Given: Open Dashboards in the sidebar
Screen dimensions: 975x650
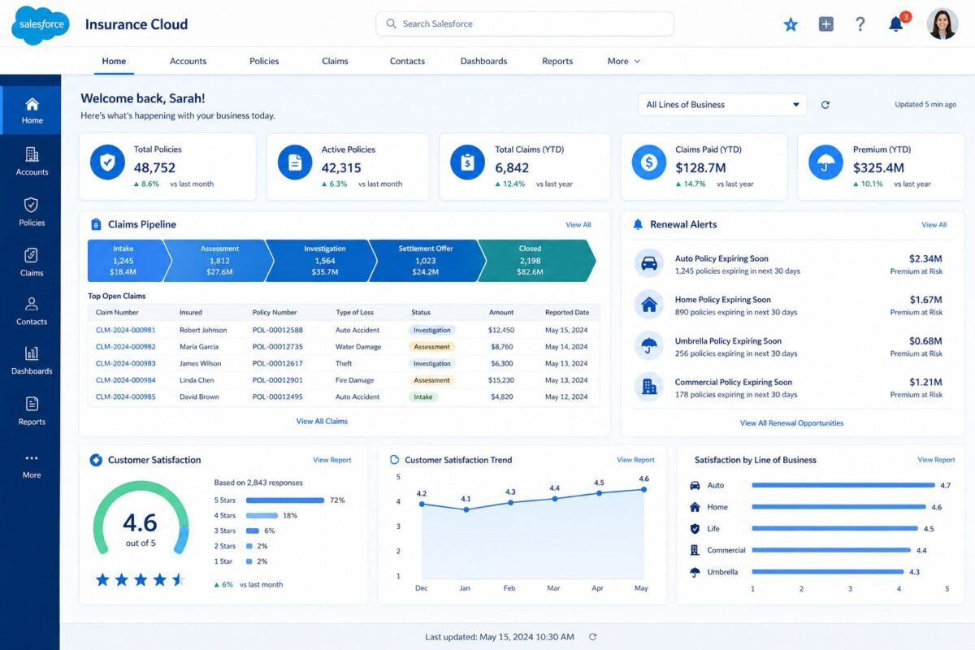Looking at the screenshot, I should 32,360.
